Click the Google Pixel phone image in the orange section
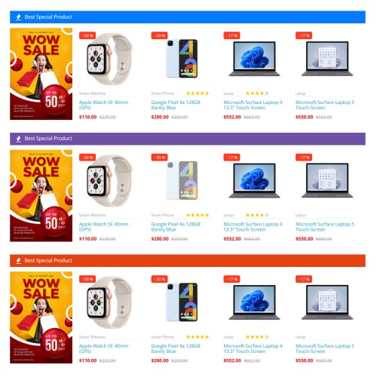The image size is (377, 377). coord(182,302)
